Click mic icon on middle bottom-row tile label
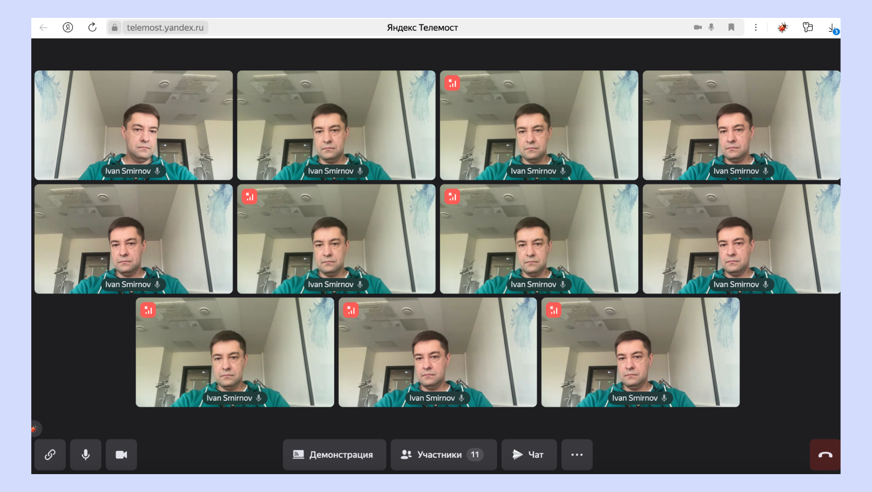The width and height of the screenshot is (872, 492). [x=461, y=398]
